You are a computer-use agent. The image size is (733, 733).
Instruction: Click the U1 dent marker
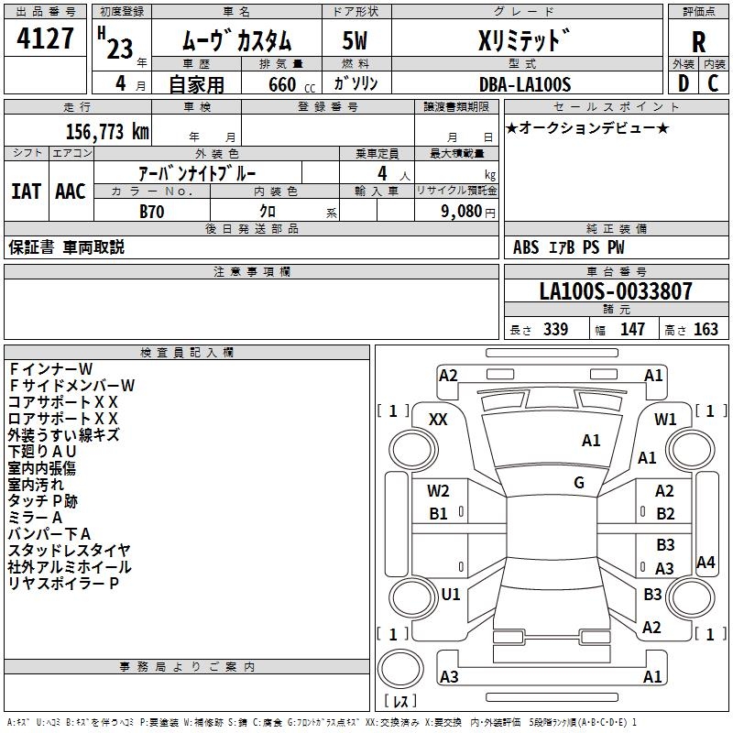(x=450, y=595)
